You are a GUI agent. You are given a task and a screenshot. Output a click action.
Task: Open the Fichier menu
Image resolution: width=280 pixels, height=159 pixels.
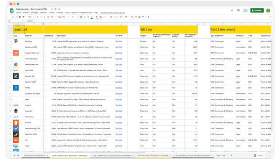click(19, 13)
